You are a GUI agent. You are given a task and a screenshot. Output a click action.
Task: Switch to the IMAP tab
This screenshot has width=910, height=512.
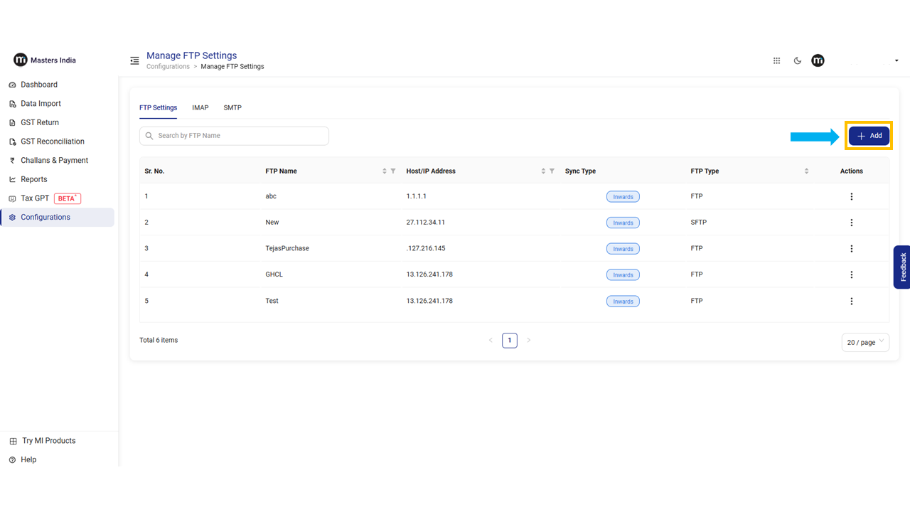point(200,108)
